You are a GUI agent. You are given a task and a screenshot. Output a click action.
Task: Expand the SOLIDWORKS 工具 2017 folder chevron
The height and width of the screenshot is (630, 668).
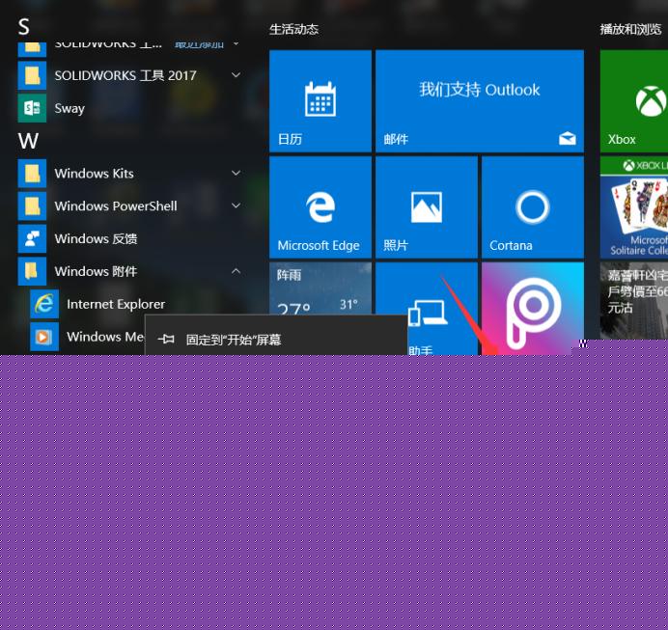click(236, 75)
